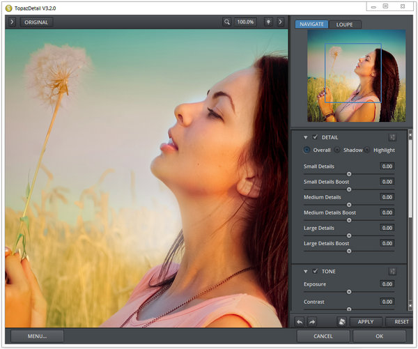This screenshot has width=418, height=349.
Task: Open the NAVIGATE tab
Action: point(311,24)
